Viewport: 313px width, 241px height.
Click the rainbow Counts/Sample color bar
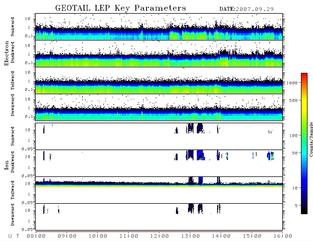click(304, 144)
